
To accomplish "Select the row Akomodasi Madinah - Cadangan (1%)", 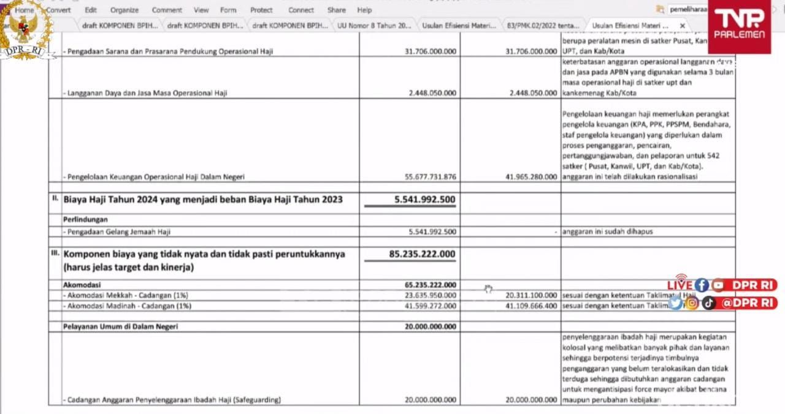I will (x=127, y=306).
